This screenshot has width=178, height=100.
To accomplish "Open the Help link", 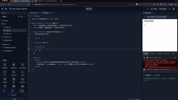I will click(14, 99).
